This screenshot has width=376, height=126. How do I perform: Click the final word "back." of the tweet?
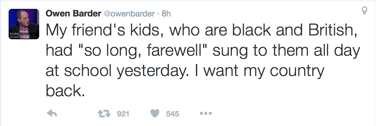pos(65,91)
